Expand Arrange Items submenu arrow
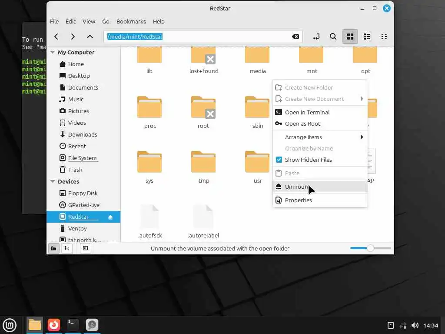This screenshot has height=334, width=445. 362,137
